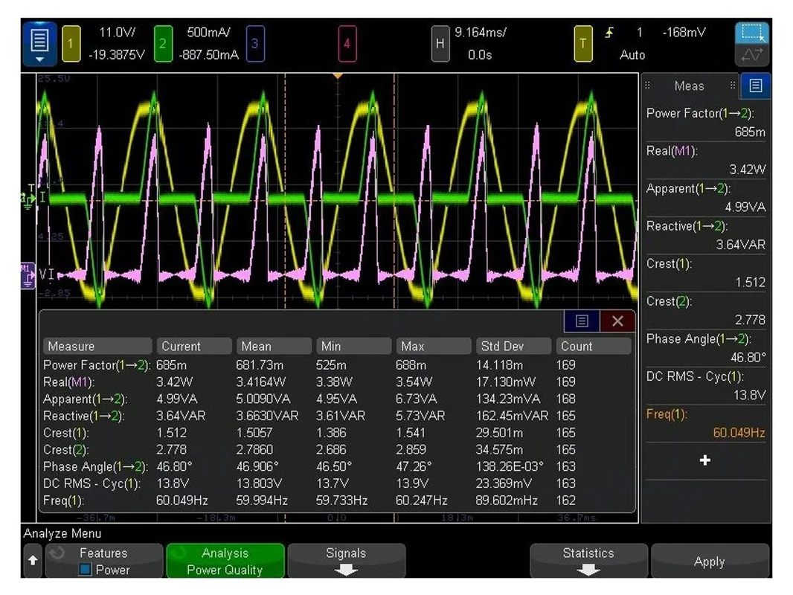Image resolution: width=793 pixels, height=595 pixels.
Task: Open Analysis Power Quality softkey
Action: [225, 561]
